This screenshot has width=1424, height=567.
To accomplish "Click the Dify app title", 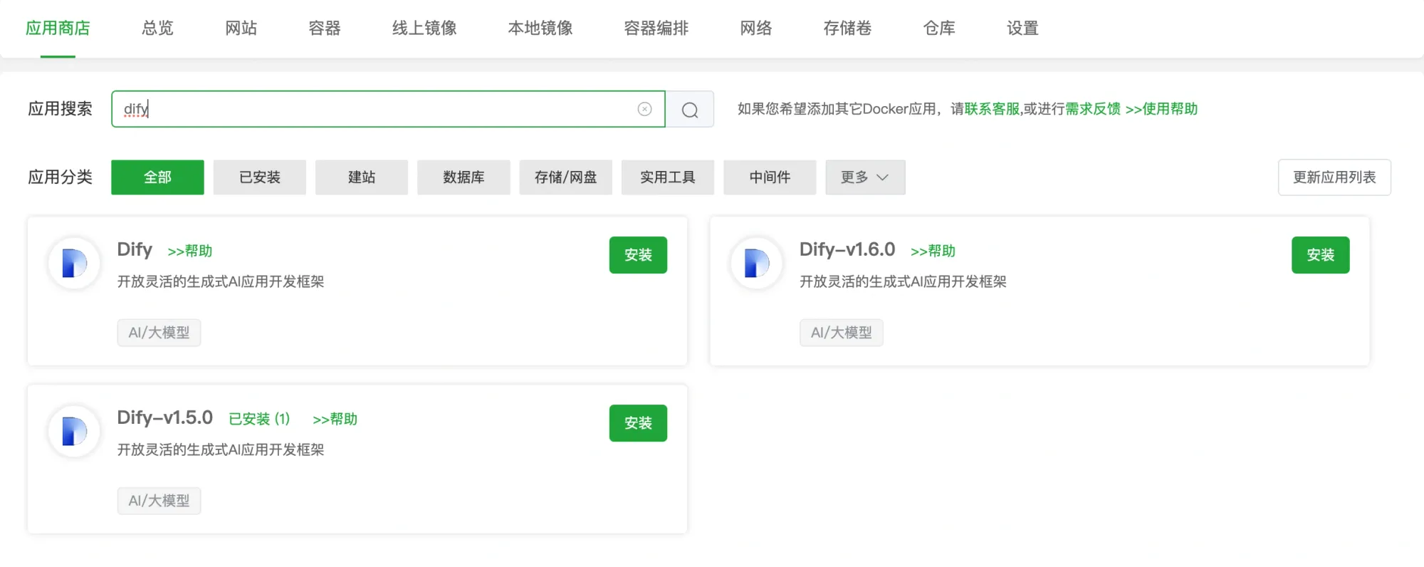I will click(x=135, y=249).
